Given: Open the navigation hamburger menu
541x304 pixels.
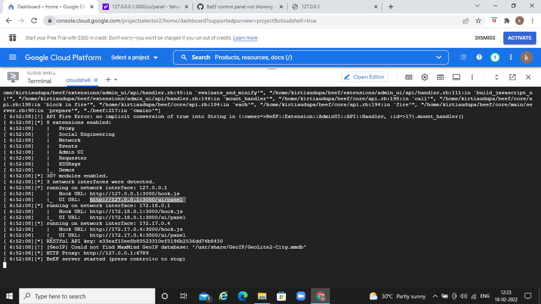Looking at the screenshot, I should (13, 57).
